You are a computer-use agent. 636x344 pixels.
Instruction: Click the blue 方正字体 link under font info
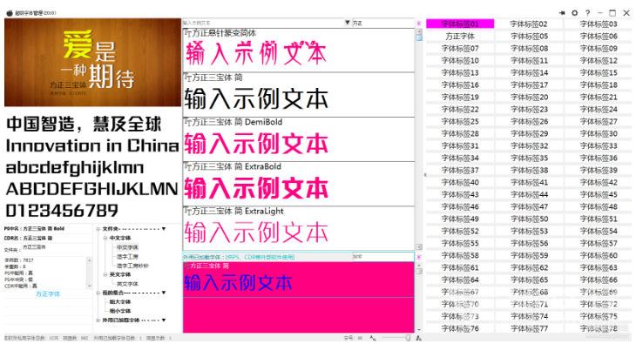coord(48,293)
